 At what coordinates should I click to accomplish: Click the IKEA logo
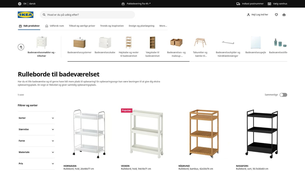tap(26, 15)
